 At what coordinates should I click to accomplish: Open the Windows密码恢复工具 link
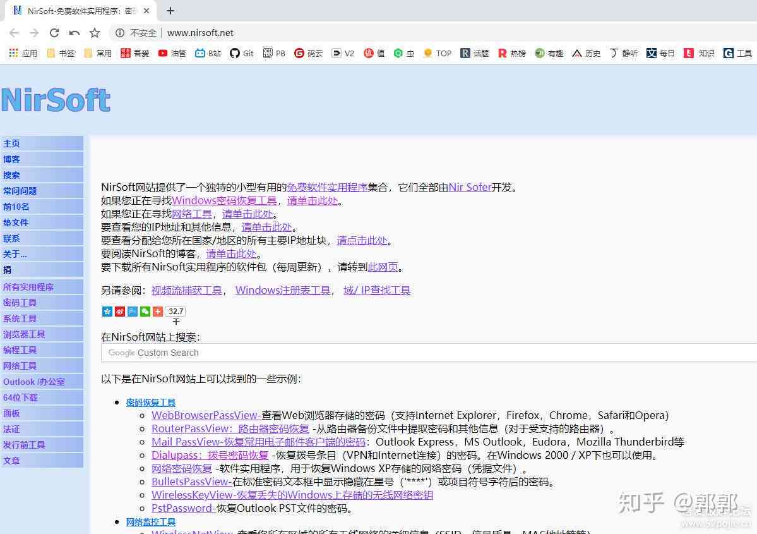click(225, 200)
